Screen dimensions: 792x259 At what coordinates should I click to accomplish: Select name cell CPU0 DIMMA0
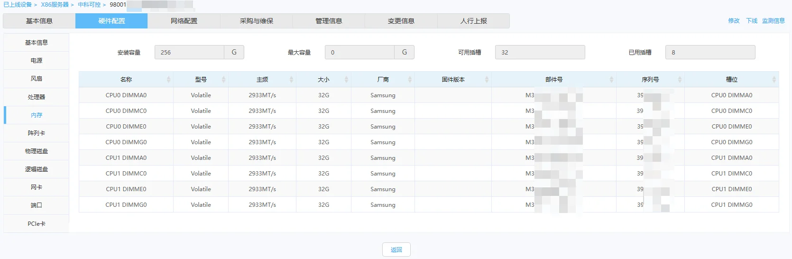[126, 95]
